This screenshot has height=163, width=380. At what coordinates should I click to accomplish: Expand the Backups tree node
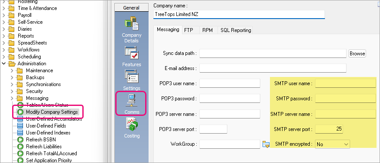tap(12, 77)
